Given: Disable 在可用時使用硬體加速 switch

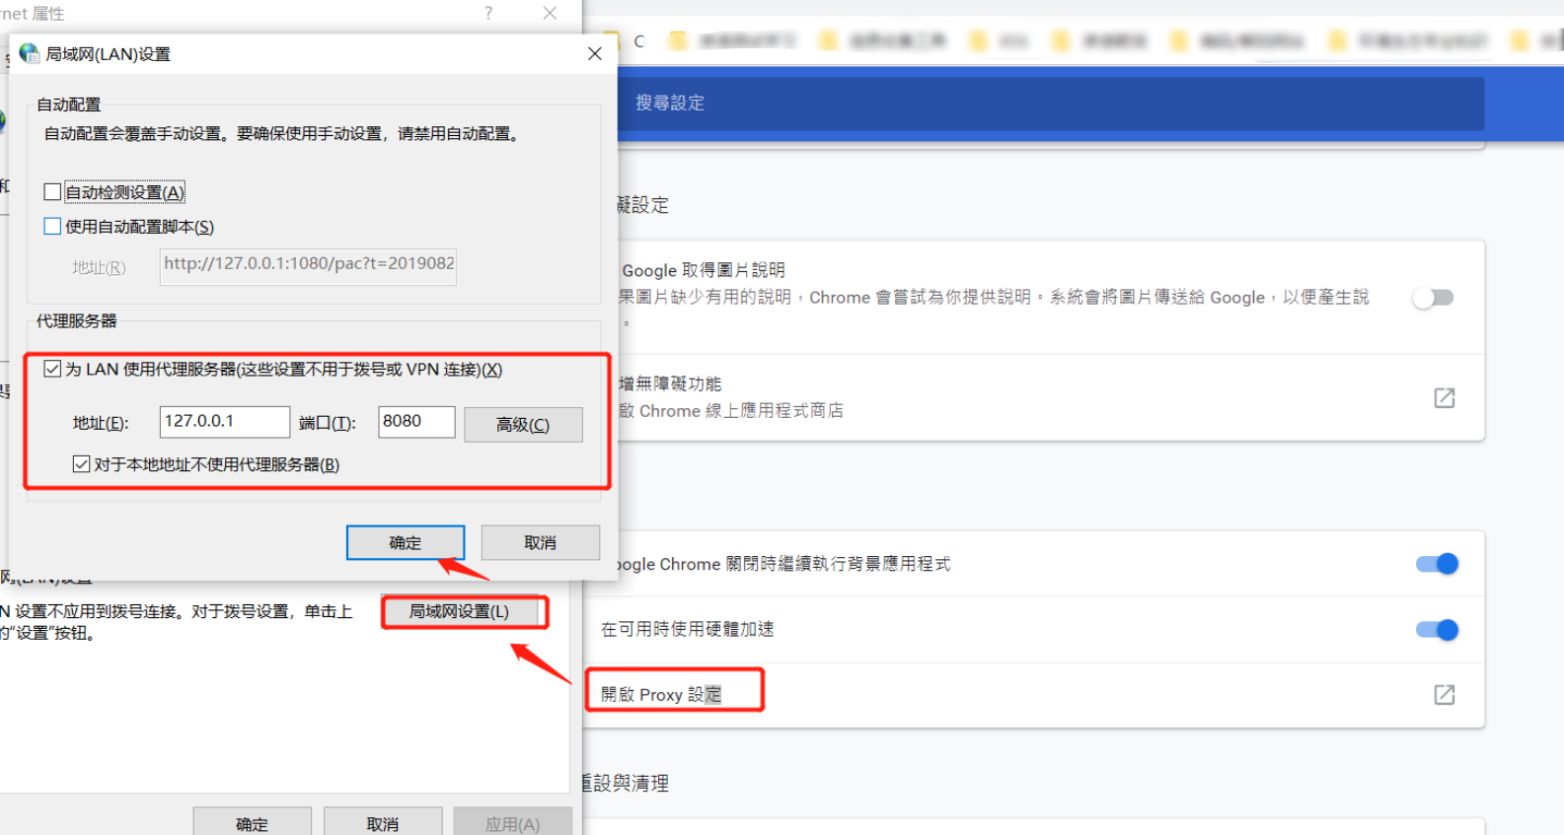Looking at the screenshot, I should point(1437,630).
